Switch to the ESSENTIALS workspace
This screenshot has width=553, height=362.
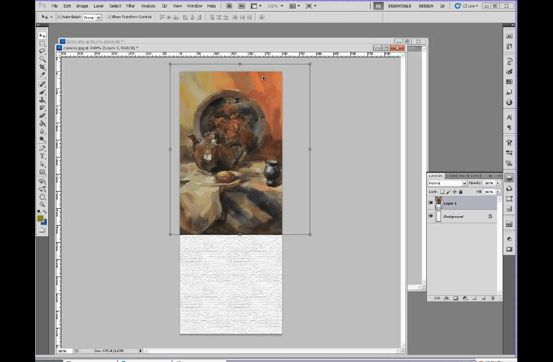tap(400, 6)
